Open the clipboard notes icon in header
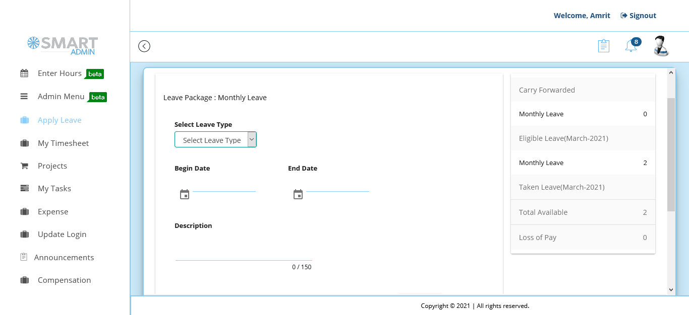The width and height of the screenshot is (689, 315). tap(603, 46)
